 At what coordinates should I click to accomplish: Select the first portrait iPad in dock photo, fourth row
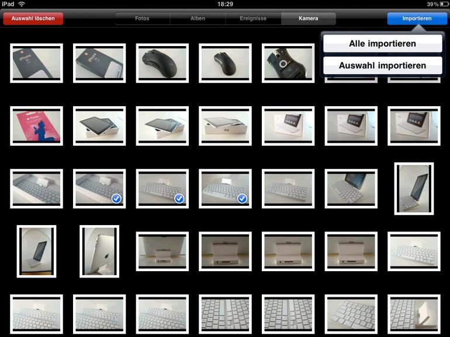point(36,251)
